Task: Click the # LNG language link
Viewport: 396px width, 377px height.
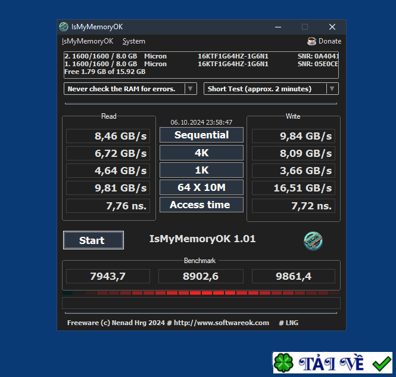Action: (x=288, y=323)
